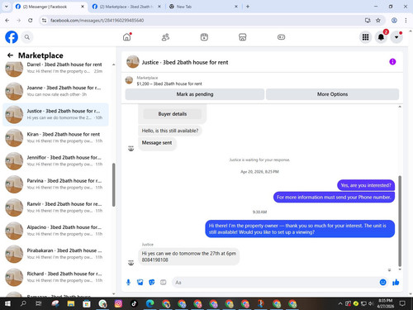Choose a GIF icon
This screenshot has height=310, width=413.
164,282
